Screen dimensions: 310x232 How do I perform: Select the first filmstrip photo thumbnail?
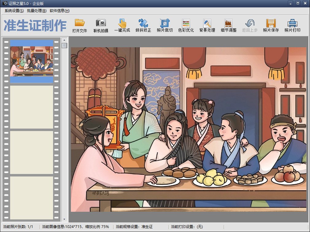click(32, 61)
